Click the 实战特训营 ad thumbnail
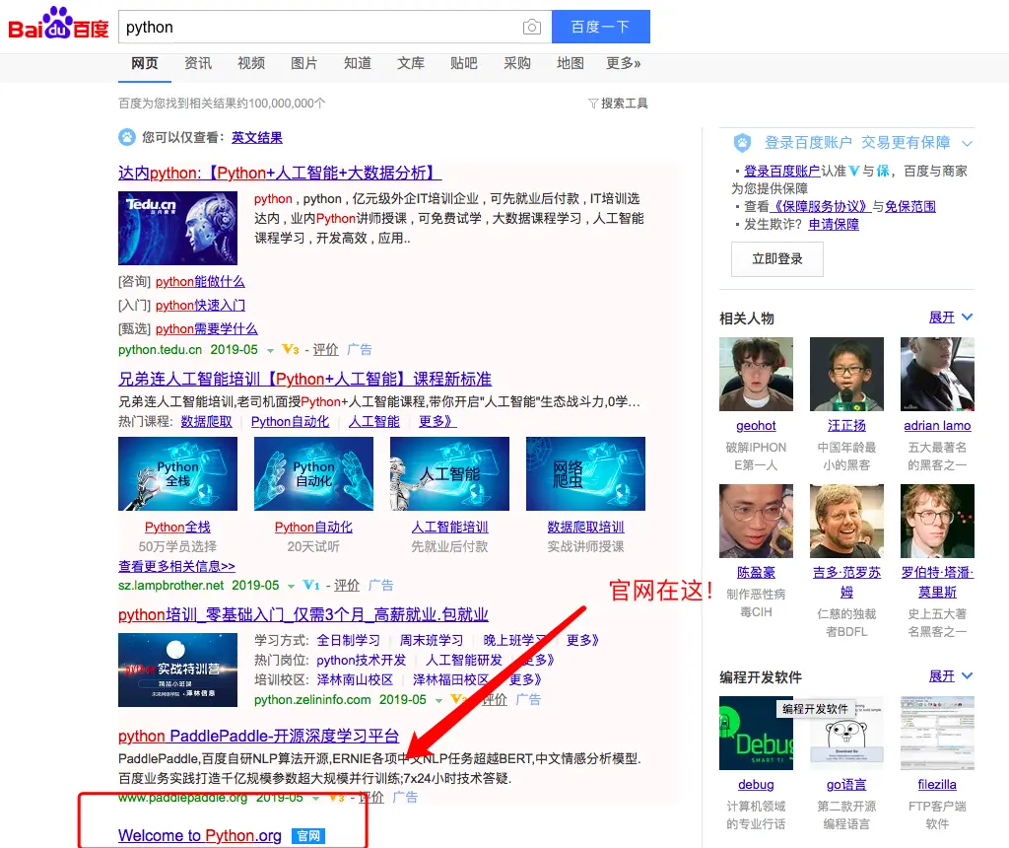The image size is (1009, 848). (177, 671)
